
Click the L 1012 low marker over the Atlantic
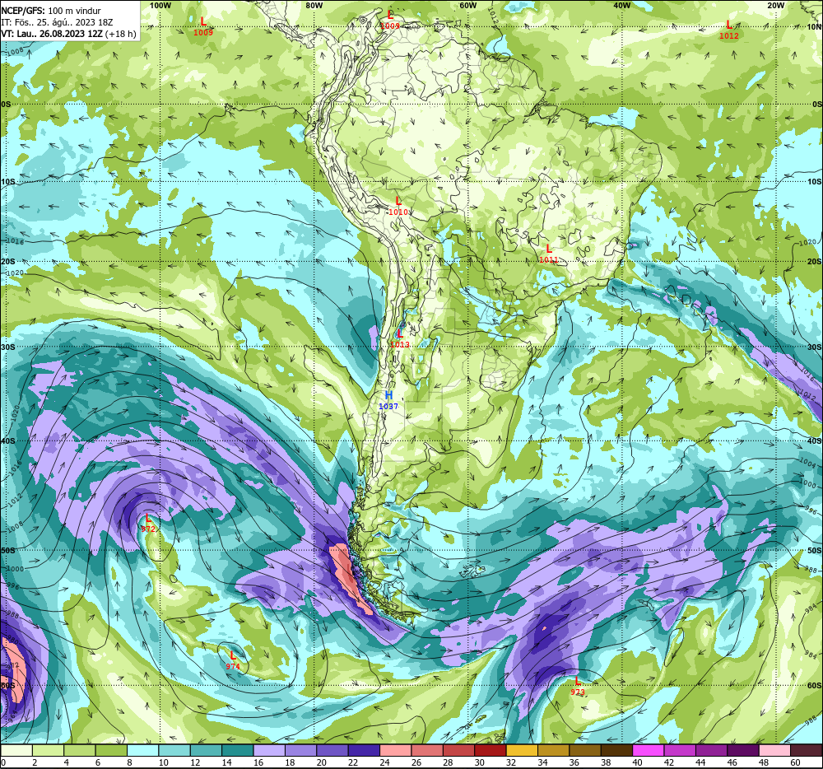tap(728, 30)
